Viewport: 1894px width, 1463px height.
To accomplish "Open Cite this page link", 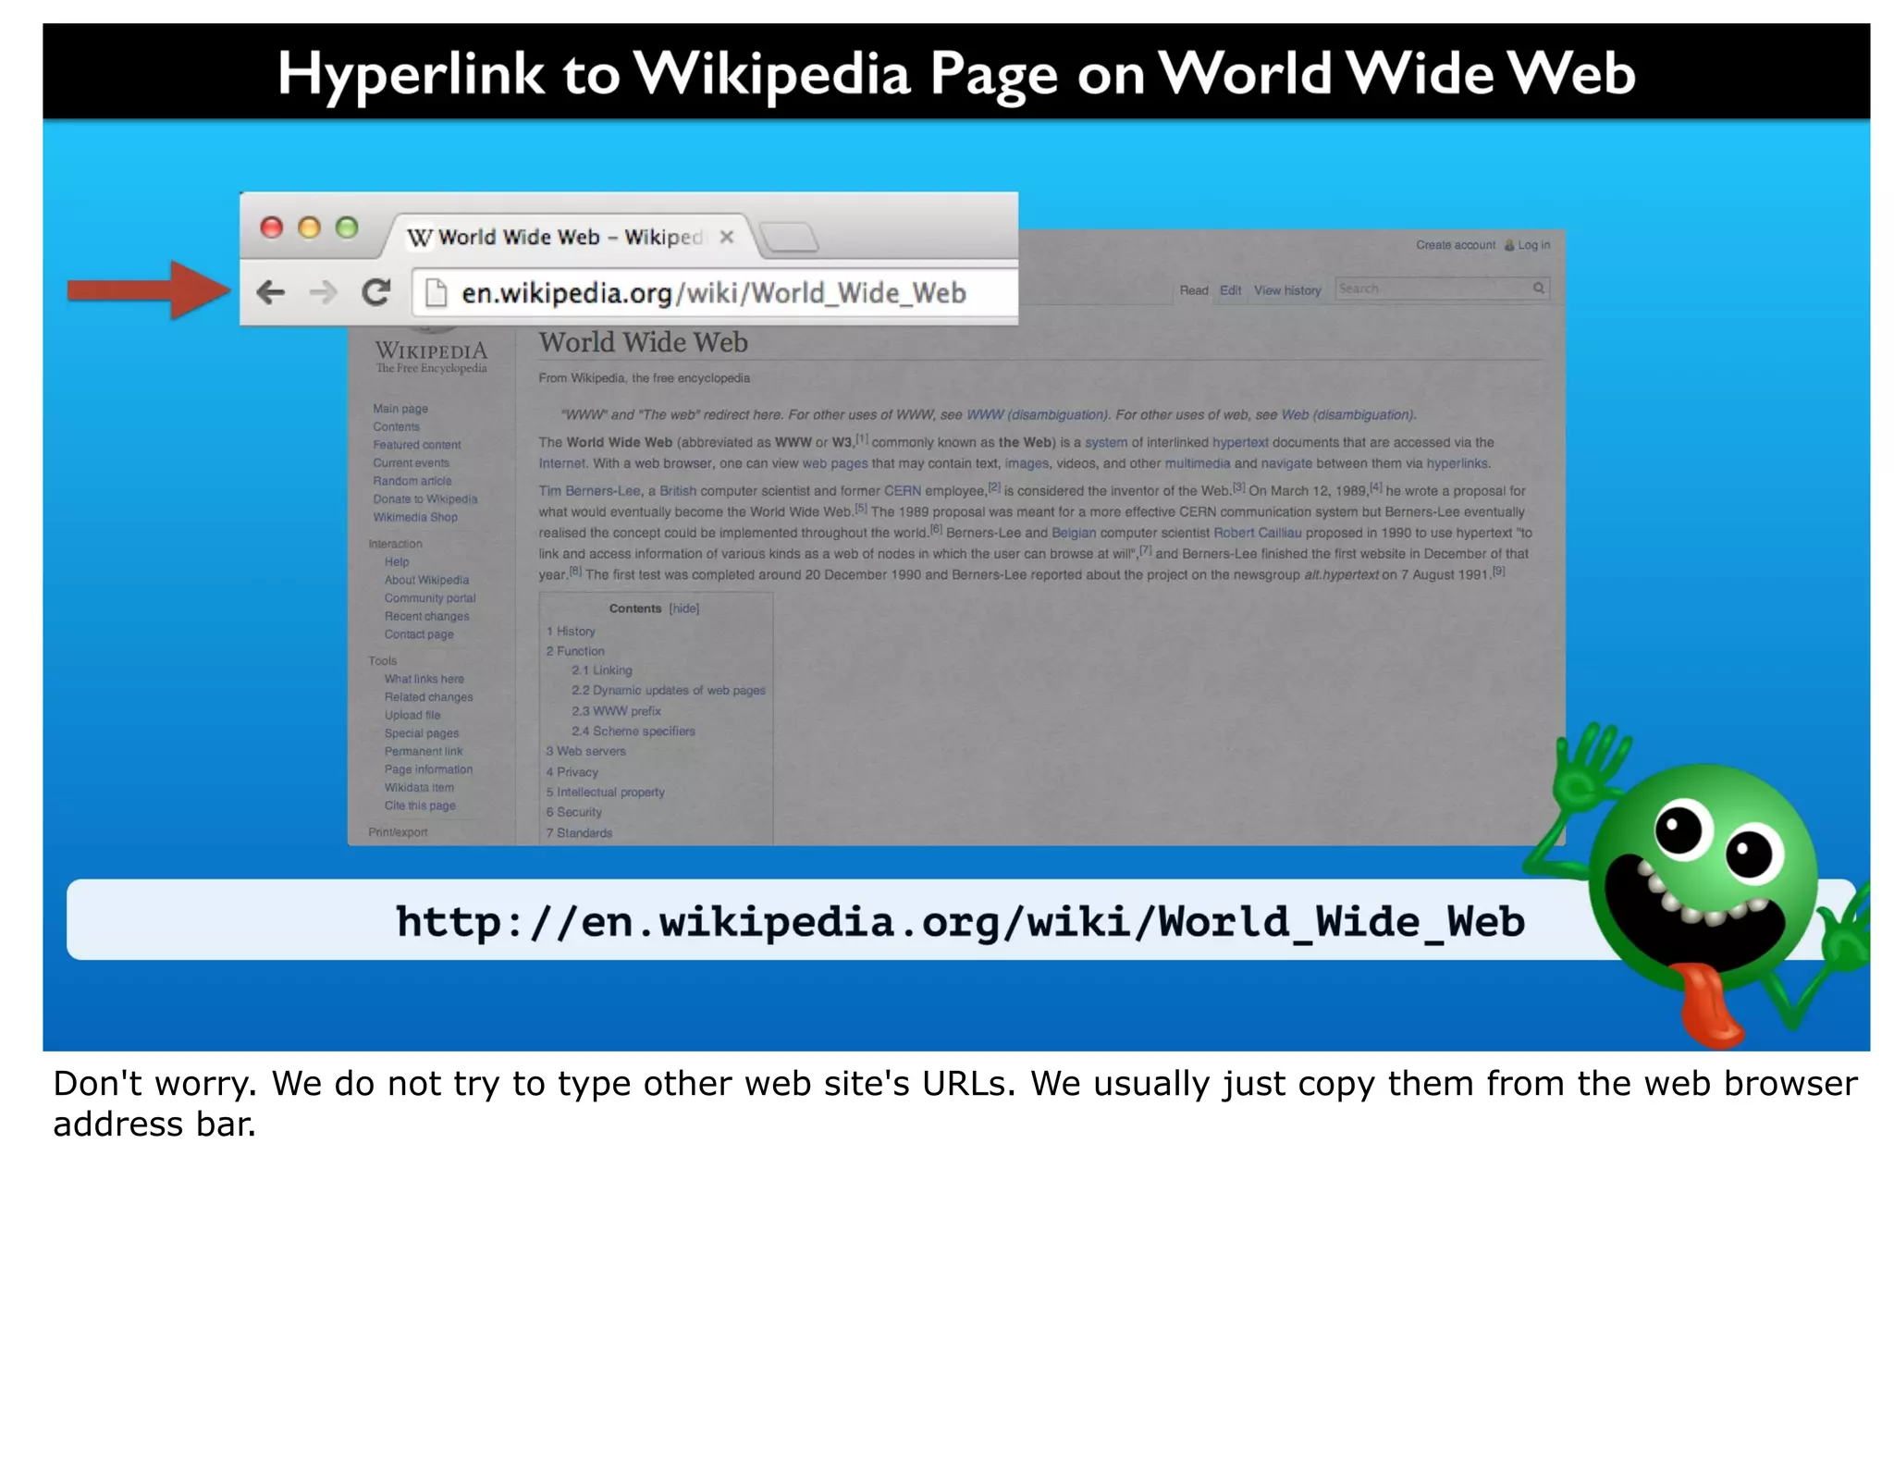I will click(420, 805).
